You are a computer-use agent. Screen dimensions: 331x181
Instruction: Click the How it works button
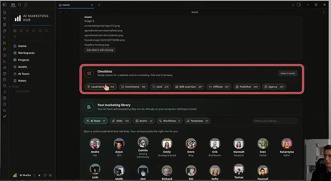288,73
